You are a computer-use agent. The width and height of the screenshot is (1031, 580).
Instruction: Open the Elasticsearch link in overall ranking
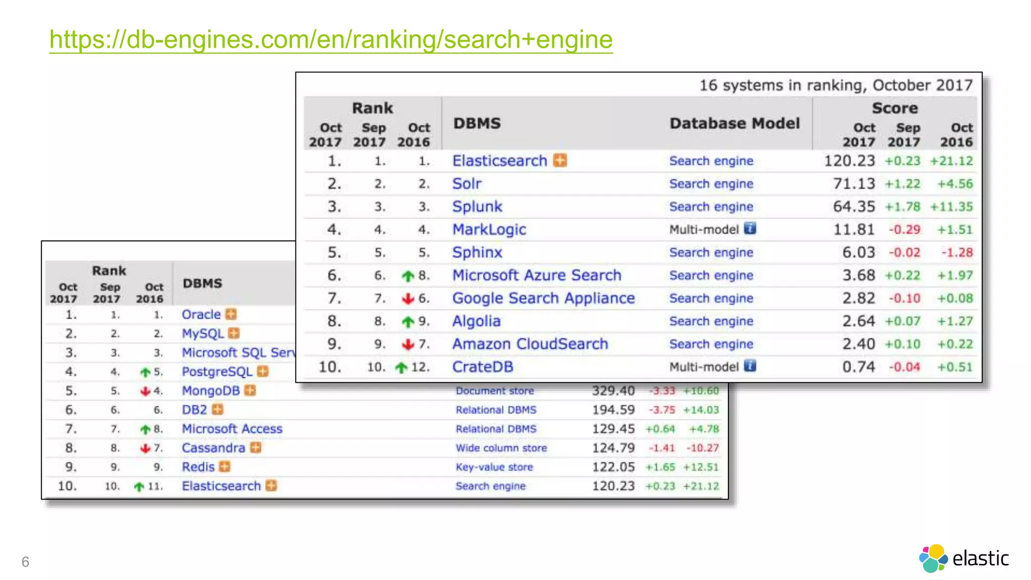click(x=221, y=486)
